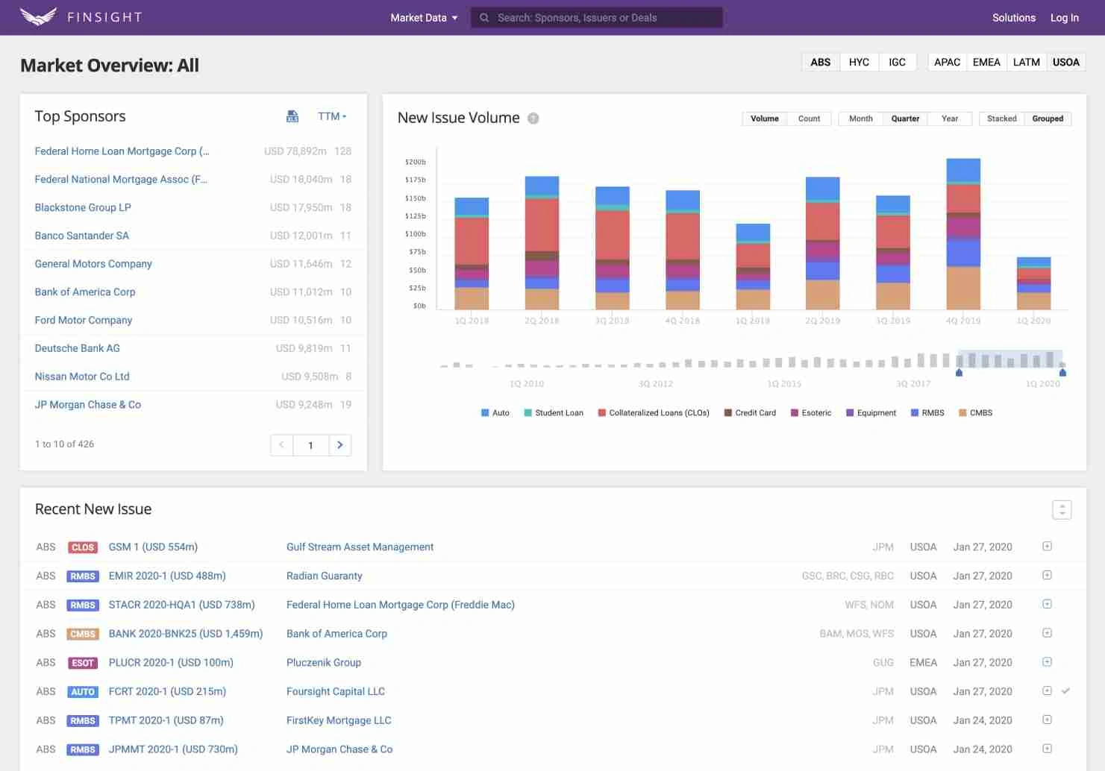The width and height of the screenshot is (1105, 771).
Task: Toggle RMBS series in chart legend
Action: pos(927,412)
